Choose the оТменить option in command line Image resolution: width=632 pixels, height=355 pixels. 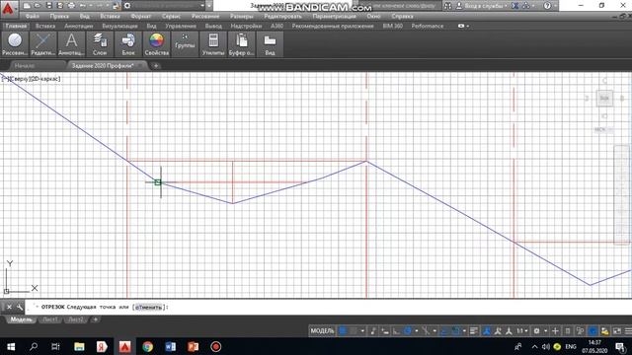click(148, 307)
